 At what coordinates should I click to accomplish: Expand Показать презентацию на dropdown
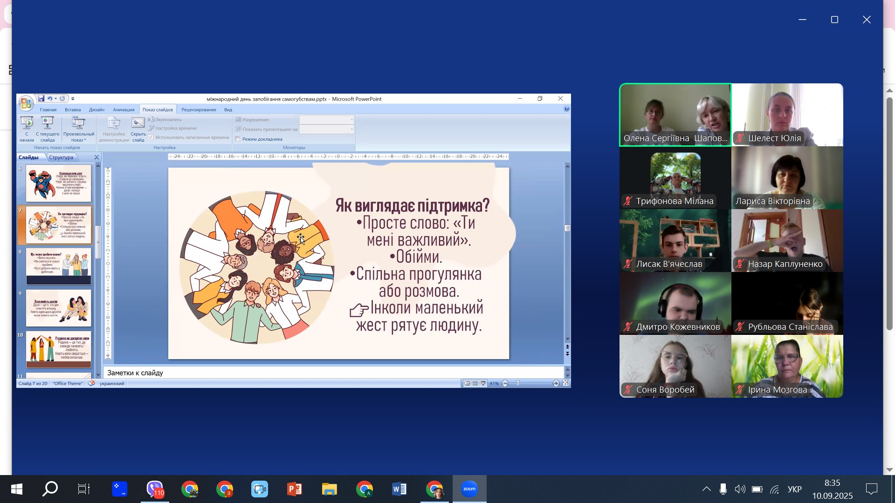(x=351, y=129)
